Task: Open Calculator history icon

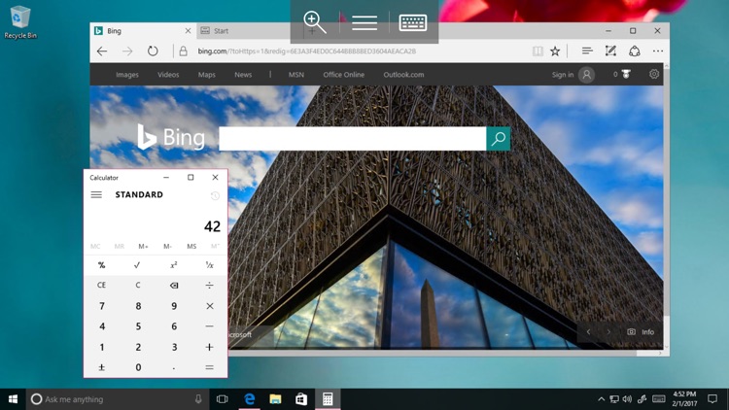Action: [x=215, y=195]
